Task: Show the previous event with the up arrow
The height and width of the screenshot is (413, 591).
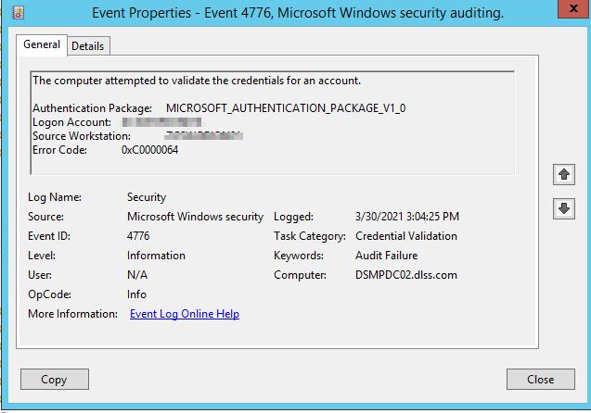Action: [563, 174]
